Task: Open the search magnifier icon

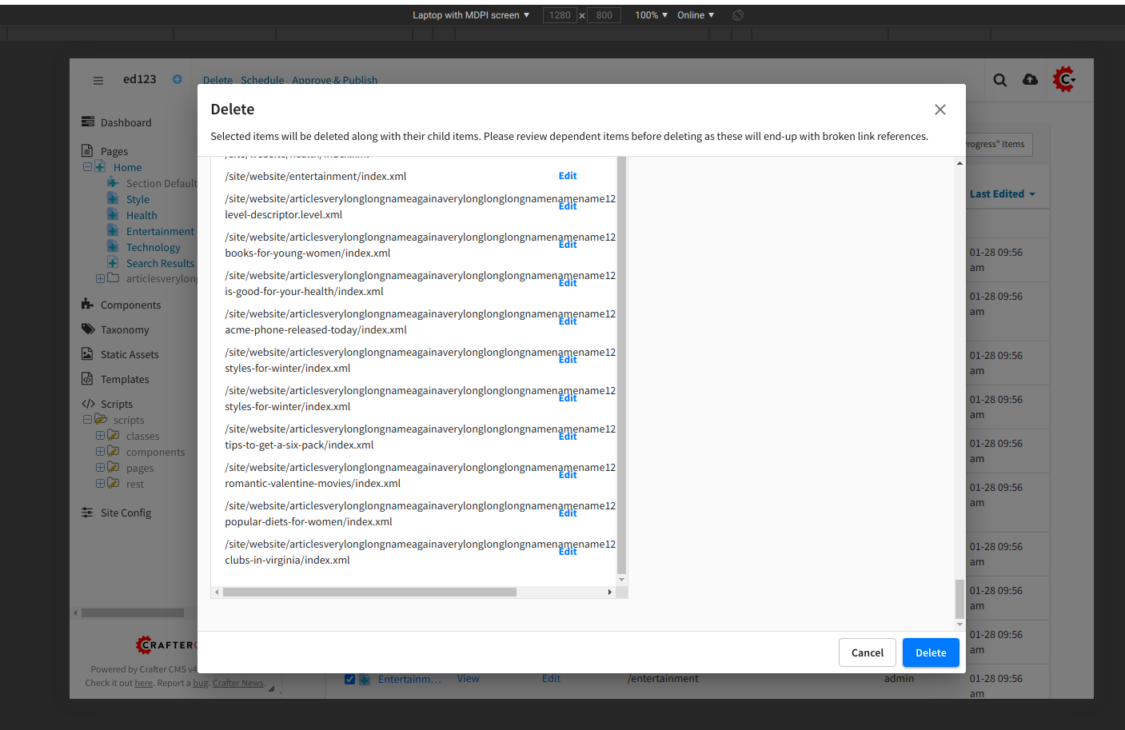Action: [x=1000, y=80]
